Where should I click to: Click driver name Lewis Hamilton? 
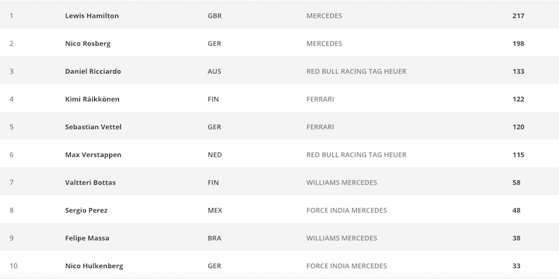point(92,16)
